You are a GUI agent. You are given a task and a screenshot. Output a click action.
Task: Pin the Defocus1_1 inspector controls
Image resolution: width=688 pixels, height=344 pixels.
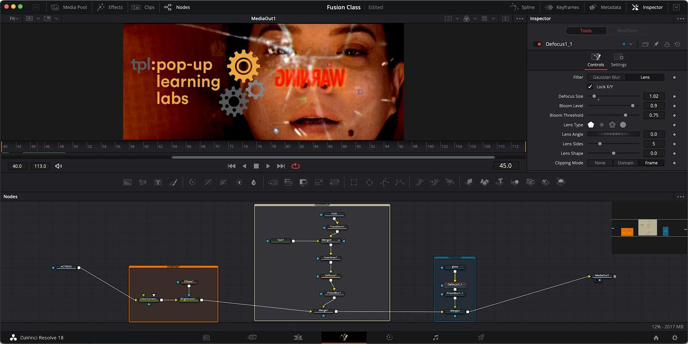click(x=656, y=44)
